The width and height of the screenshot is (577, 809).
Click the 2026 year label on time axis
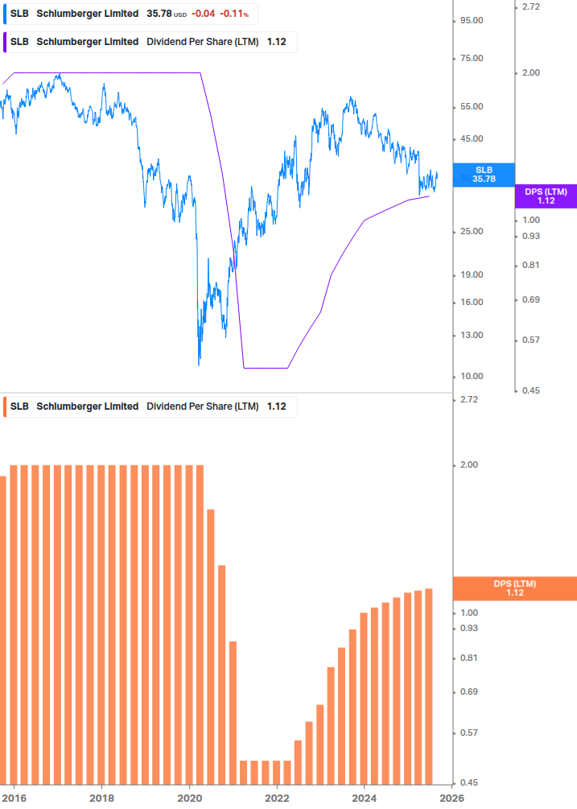point(451,799)
